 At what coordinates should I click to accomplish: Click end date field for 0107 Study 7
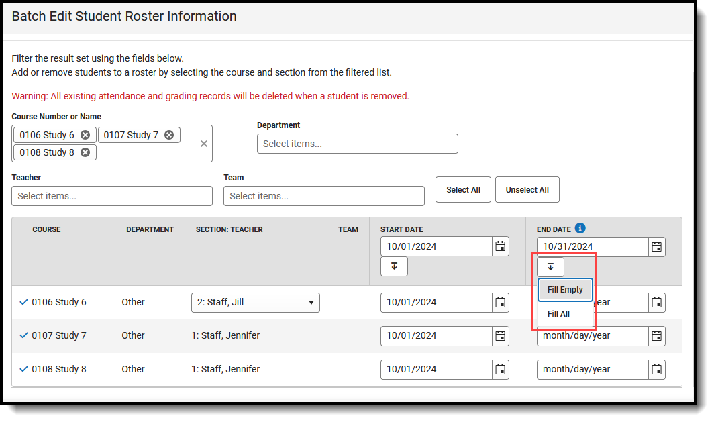593,336
